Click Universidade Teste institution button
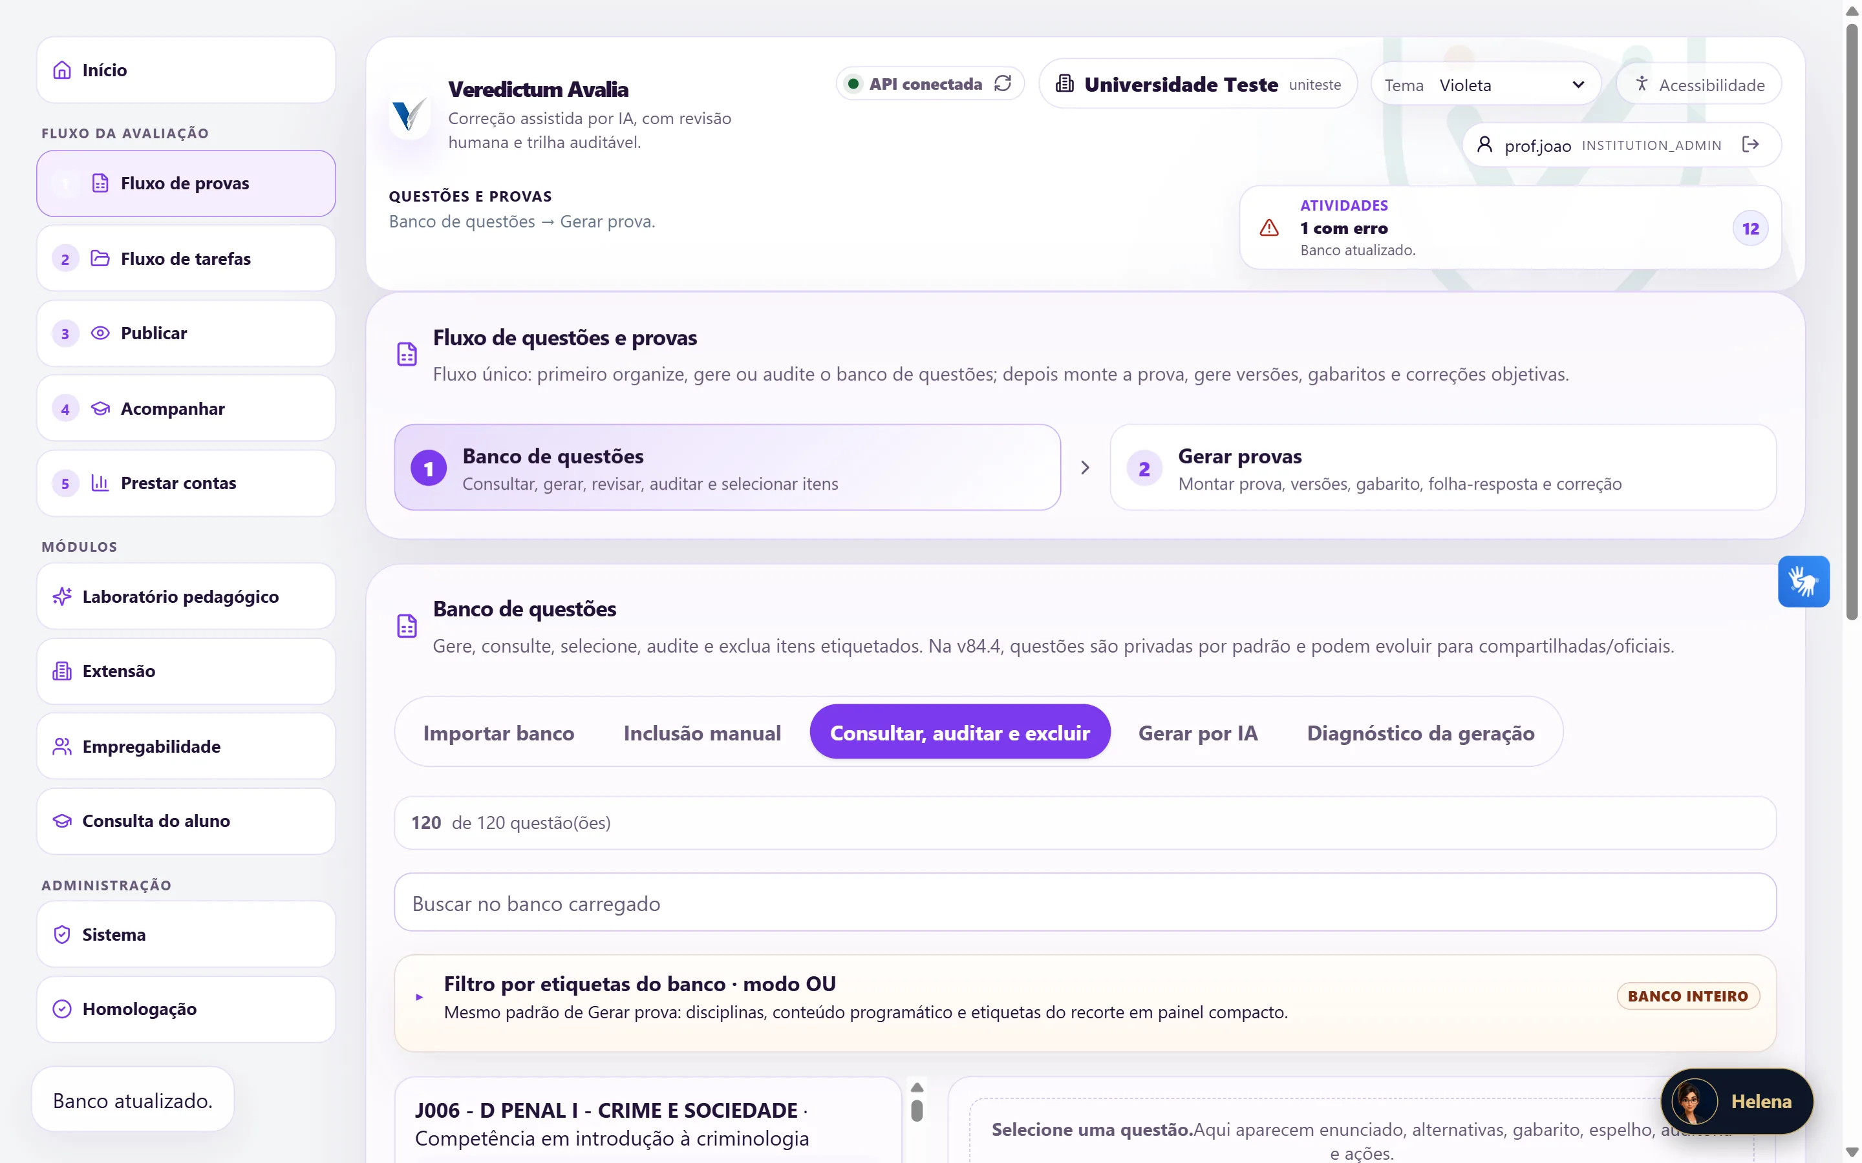The width and height of the screenshot is (1862, 1163). tap(1197, 84)
